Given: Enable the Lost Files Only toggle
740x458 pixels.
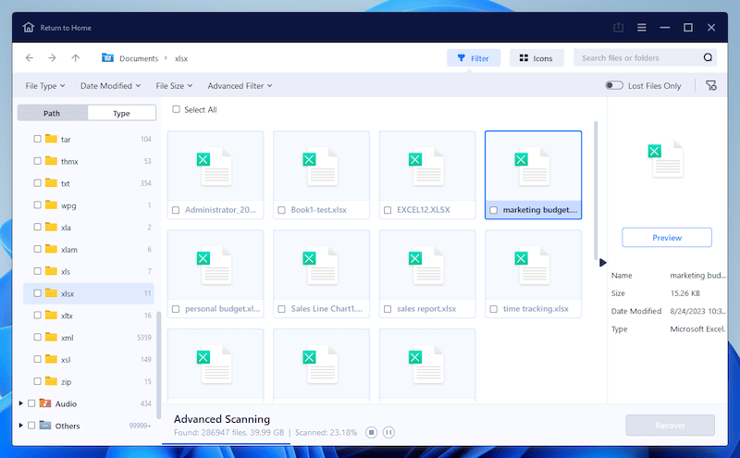Looking at the screenshot, I should pyautogui.click(x=614, y=86).
